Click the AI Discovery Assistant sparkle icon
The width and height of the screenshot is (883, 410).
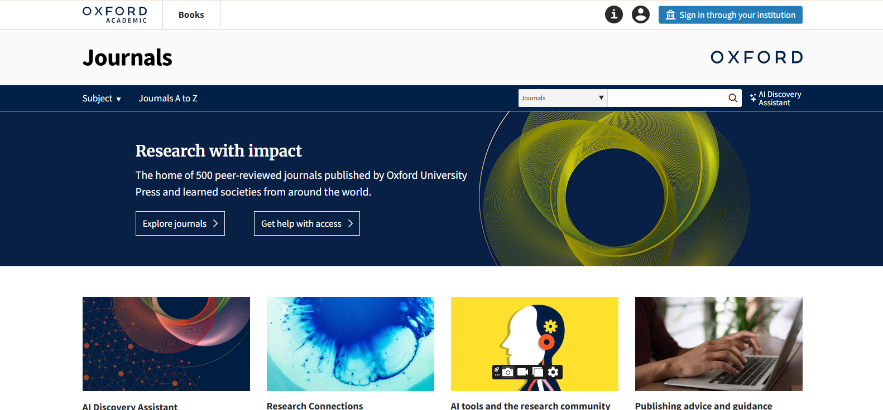pyautogui.click(x=753, y=98)
